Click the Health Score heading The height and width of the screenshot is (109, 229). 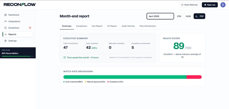coord(171,39)
